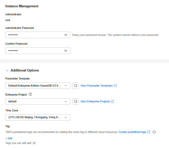Image resolution: width=169 pixels, height=148 pixels.
Task: Click the Additional Options section heading
Action: pyautogui.click(x=25, y=70)
